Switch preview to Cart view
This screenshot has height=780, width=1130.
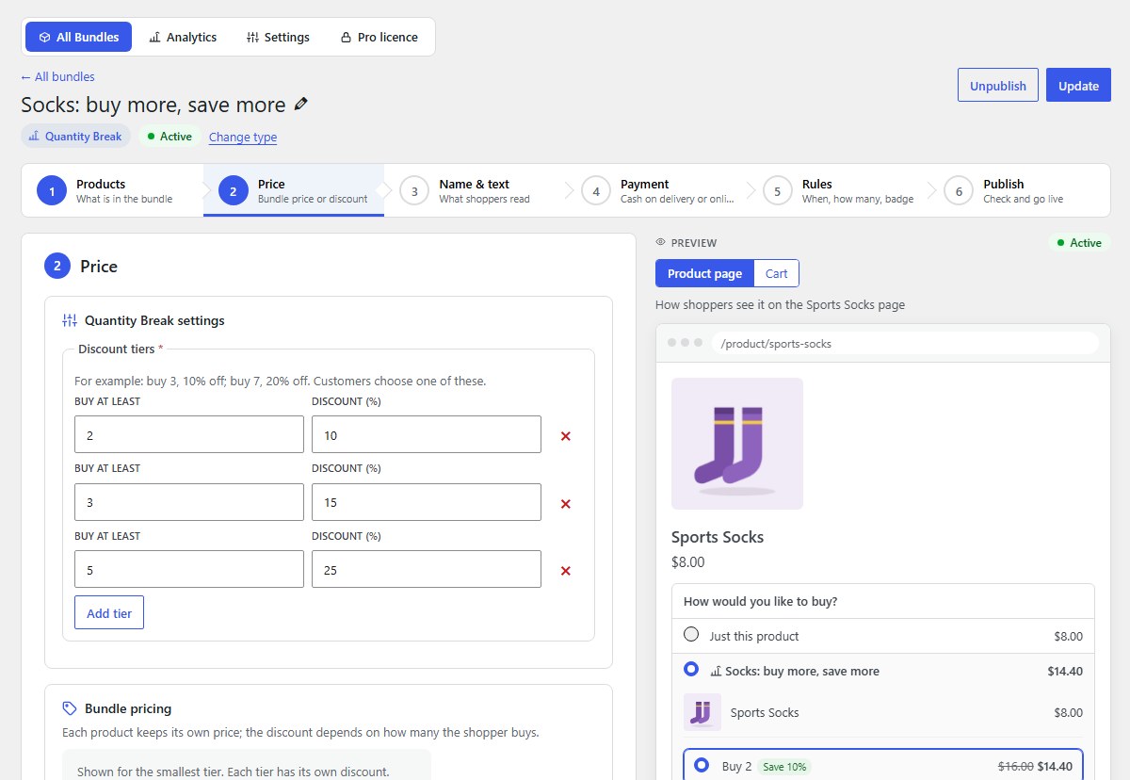coord(777,273)
